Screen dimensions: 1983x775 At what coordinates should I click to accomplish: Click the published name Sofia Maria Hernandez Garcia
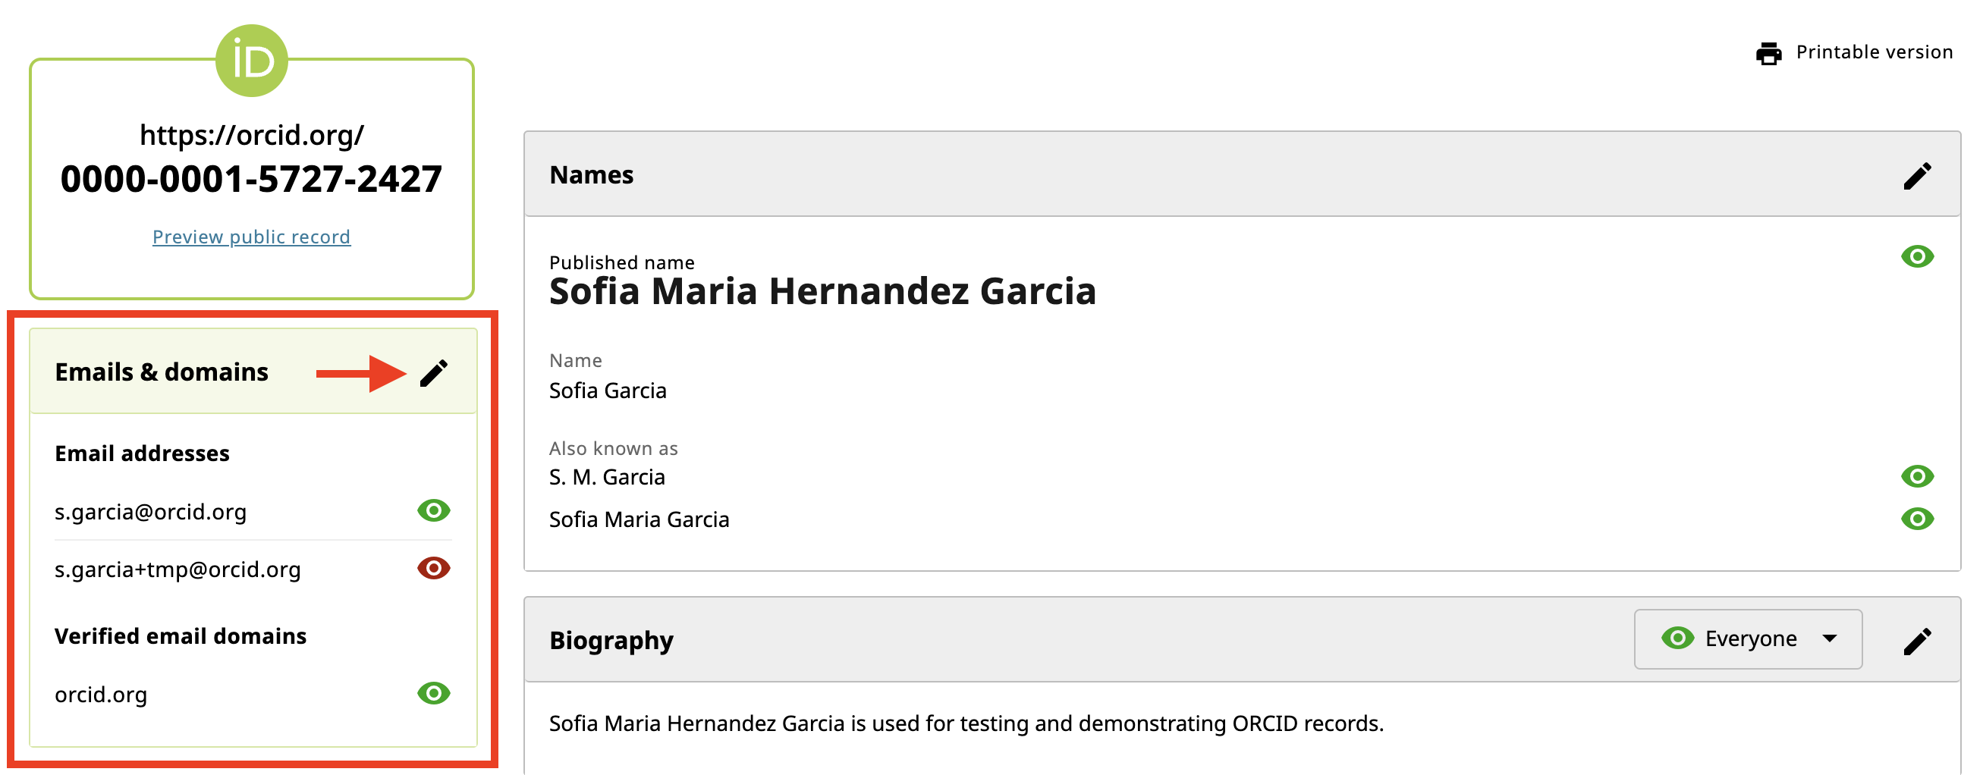point(822,292)
